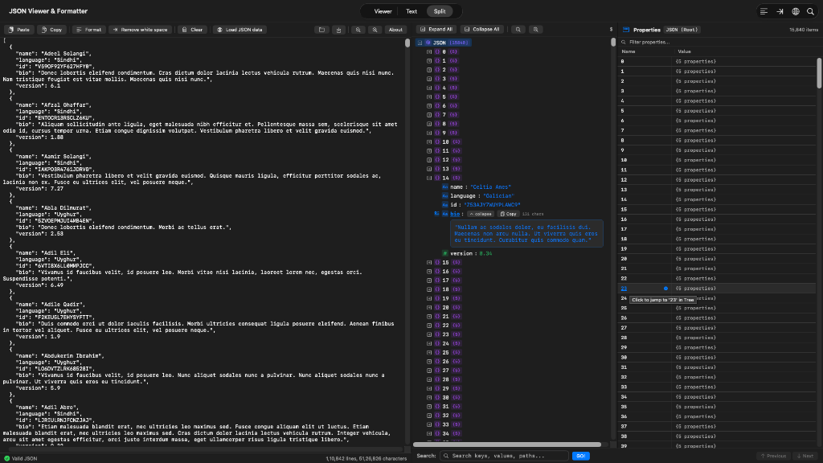823x463 pixels.
Task: Click the Copy button beside bio value
Action: (508, 214)
